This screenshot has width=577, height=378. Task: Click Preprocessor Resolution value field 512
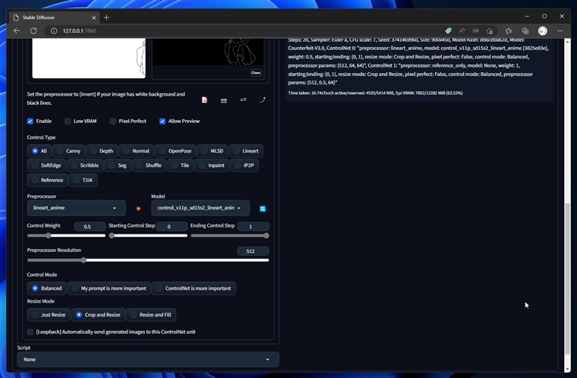point(253,251)
